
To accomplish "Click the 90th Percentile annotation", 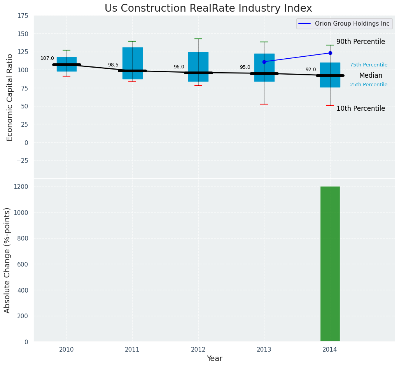I will point(360,42).
